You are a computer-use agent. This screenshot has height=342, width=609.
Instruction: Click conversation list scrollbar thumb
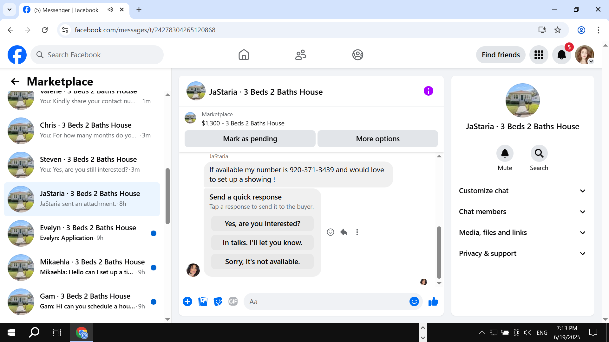coord(167,196)
